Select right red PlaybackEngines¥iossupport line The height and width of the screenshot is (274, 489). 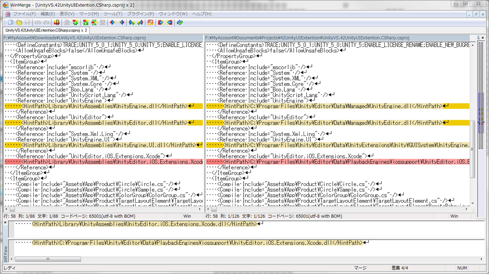click(338, 162)
